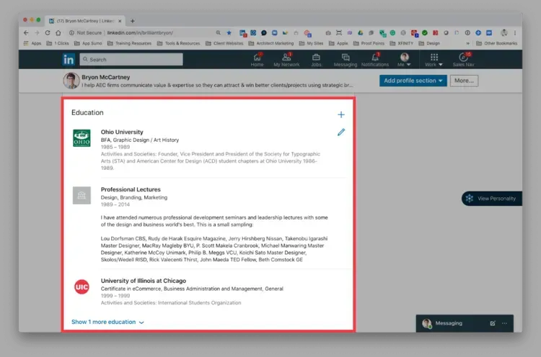Select the Bryon McCartney LinkedIn tab
This screenshot has height=357, width=541.
pos(85,21)
